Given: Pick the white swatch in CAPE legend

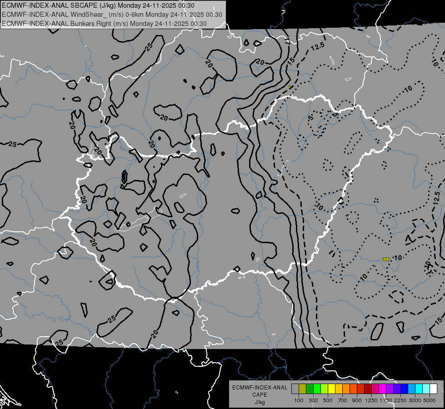Looking at the screenshot, I should (x=433, y=389).
